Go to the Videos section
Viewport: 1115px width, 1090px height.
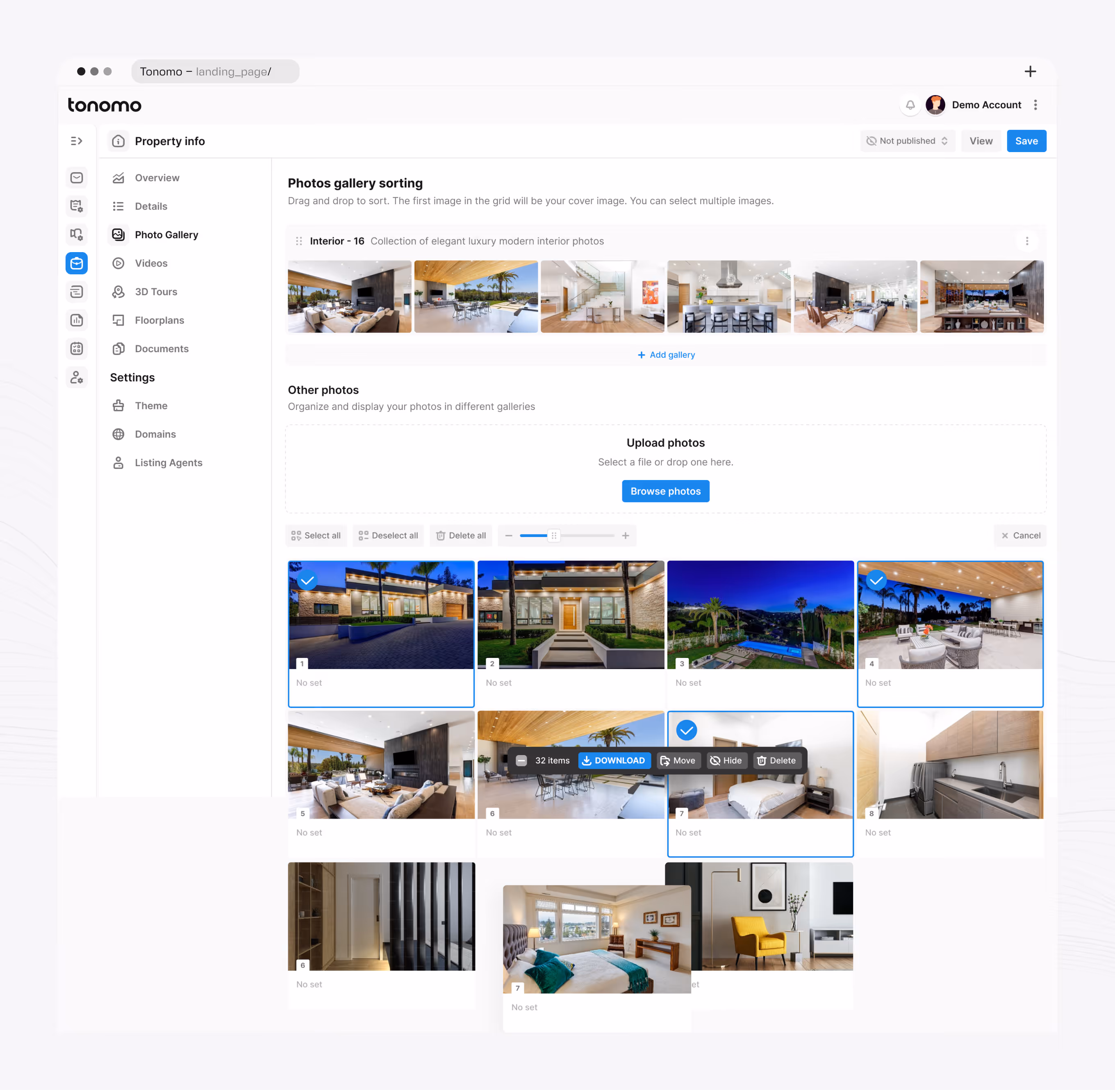(x=151, y=263)
